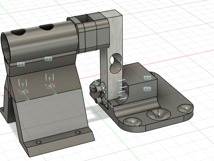Click the rigid joint icon on top of the base block
Viewport: 214px width, 161px height.
pos(148,78)
